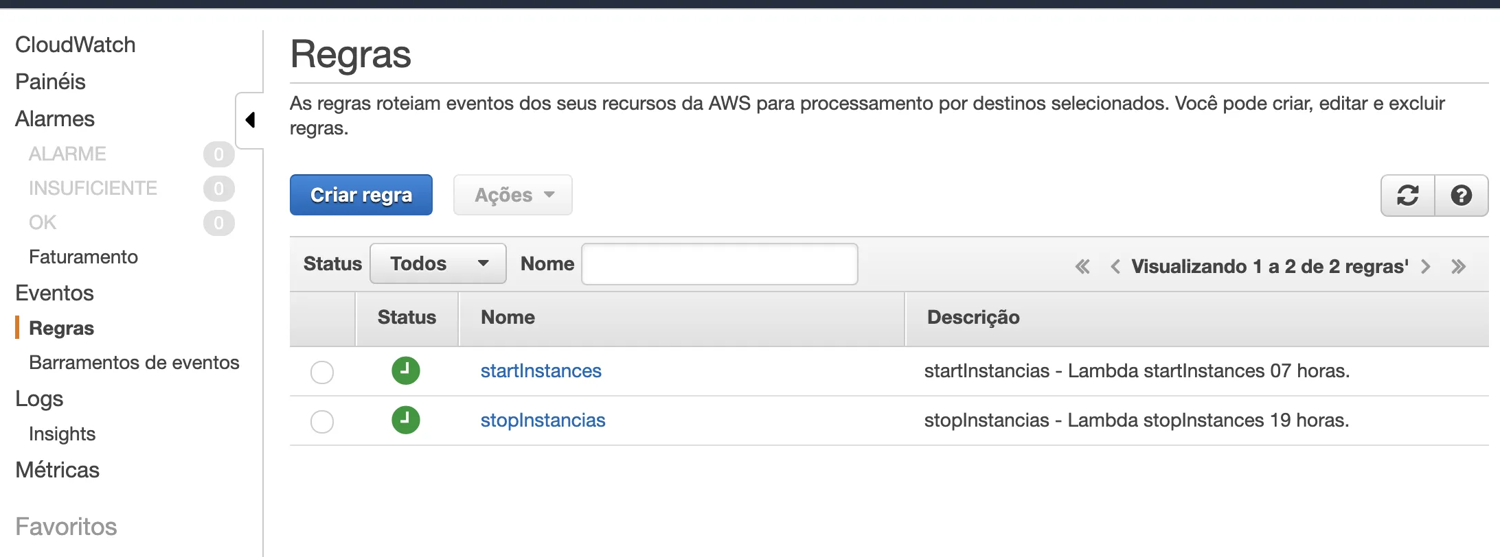Open Painéis in the sidebar
Image resolution: width=1500 pixels, height=557 pixels.
pos(51,82)
